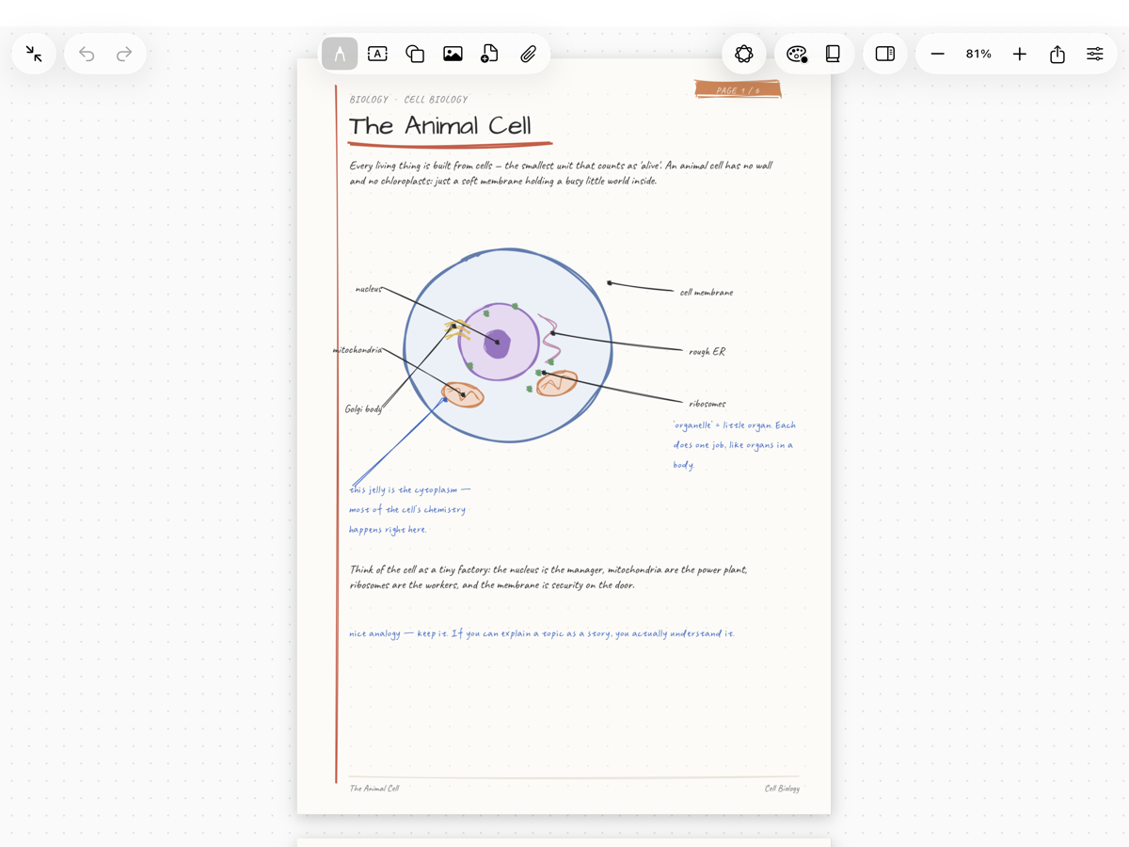Click the 'Golgi body' diagram label
Image resolution: width=1129 pixels, height=847 pixels.
click(364, 409)
